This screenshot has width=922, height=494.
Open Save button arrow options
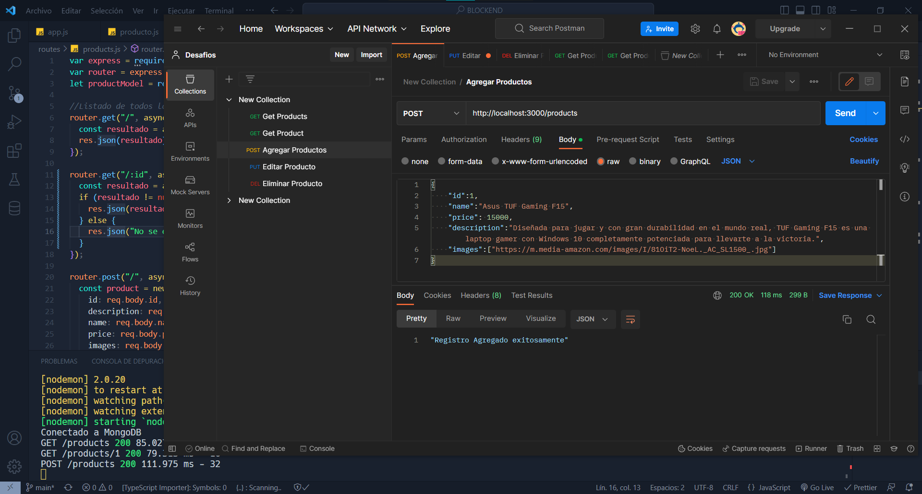tap(792, 82)
